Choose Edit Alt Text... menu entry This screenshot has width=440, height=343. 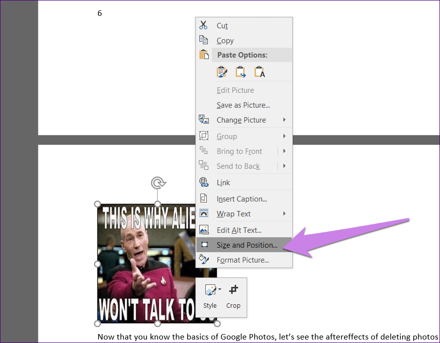244,230
